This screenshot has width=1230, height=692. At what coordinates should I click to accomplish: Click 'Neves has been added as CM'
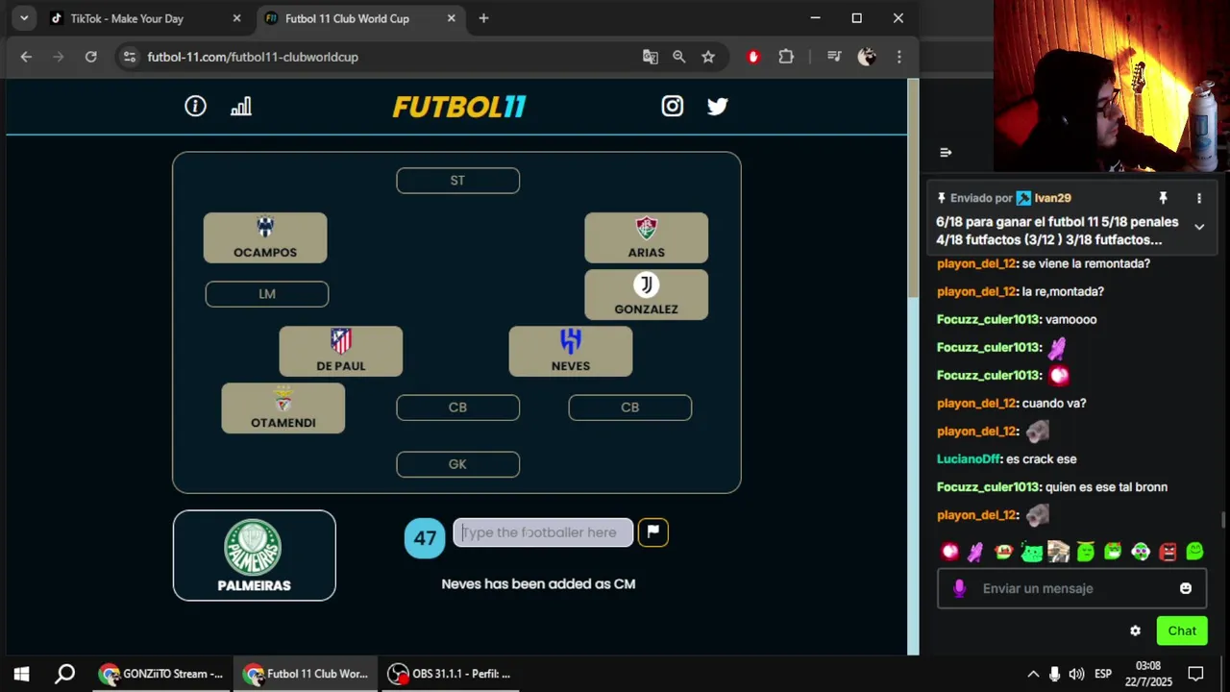538,583
